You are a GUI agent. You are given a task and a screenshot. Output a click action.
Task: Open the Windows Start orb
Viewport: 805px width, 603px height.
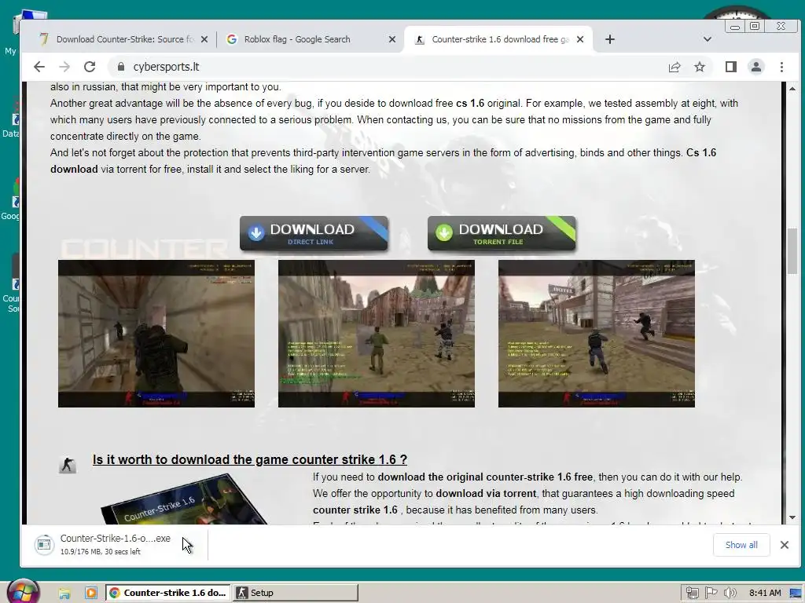pos(22,592)
